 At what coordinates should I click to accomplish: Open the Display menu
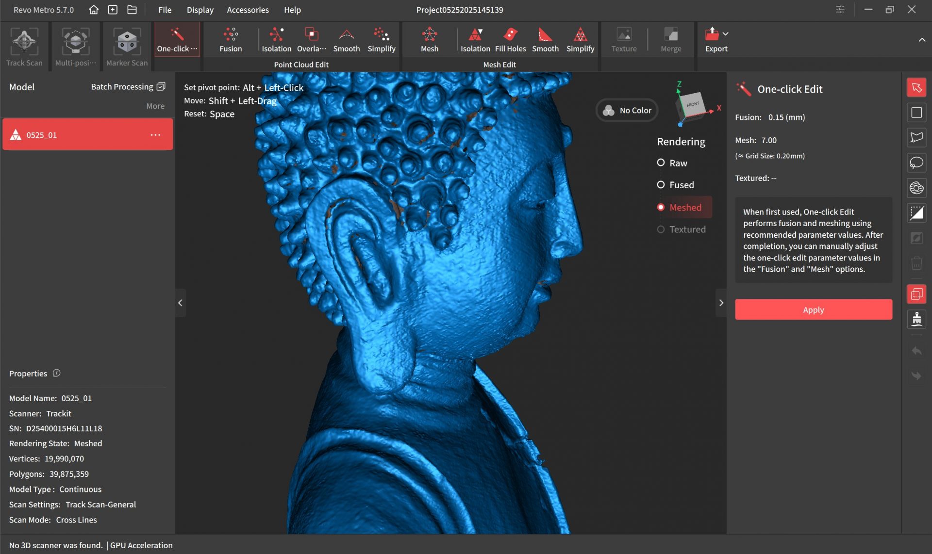200,10
